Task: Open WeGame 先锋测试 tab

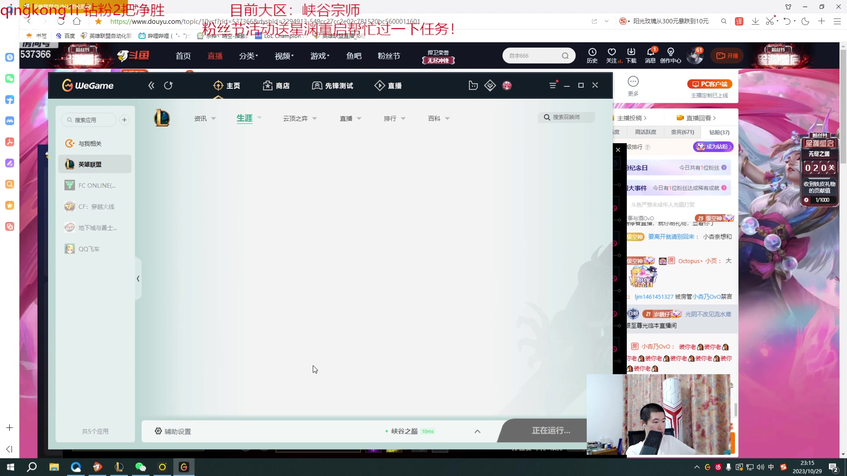Action: pyautogui.click(x=333, y=86)
